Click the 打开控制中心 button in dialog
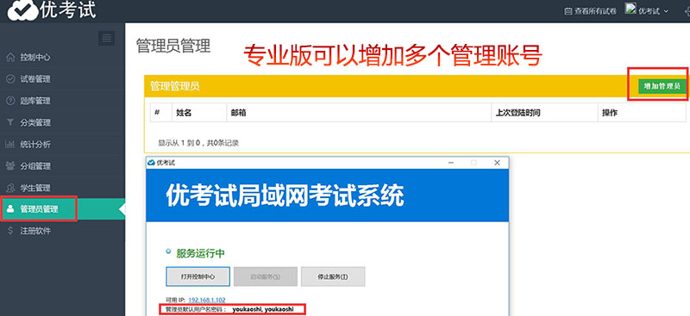 coord(198,276)
